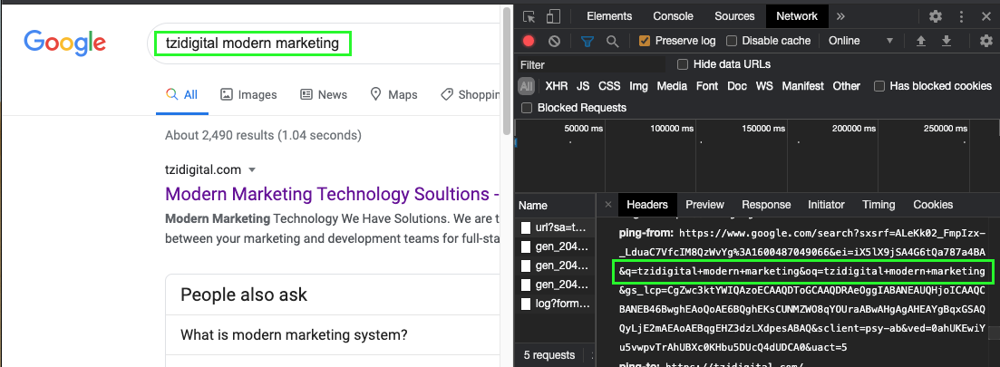Open the Timing tab in request details
The image size is (1000, 367).
tap(878, 205)
